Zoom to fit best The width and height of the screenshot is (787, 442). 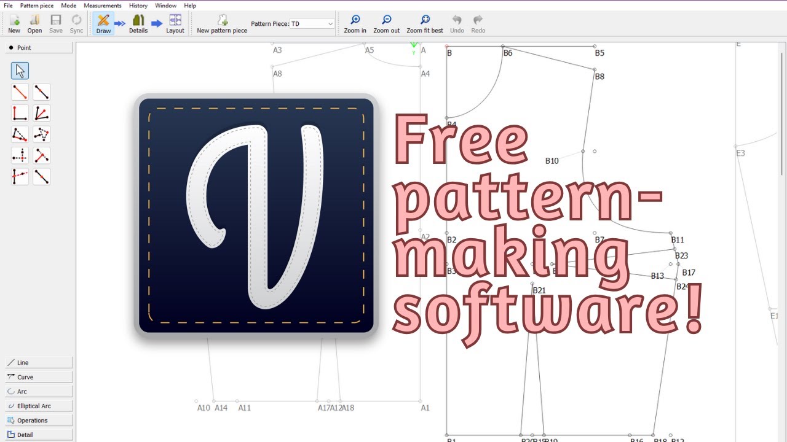tap(425, 24)
